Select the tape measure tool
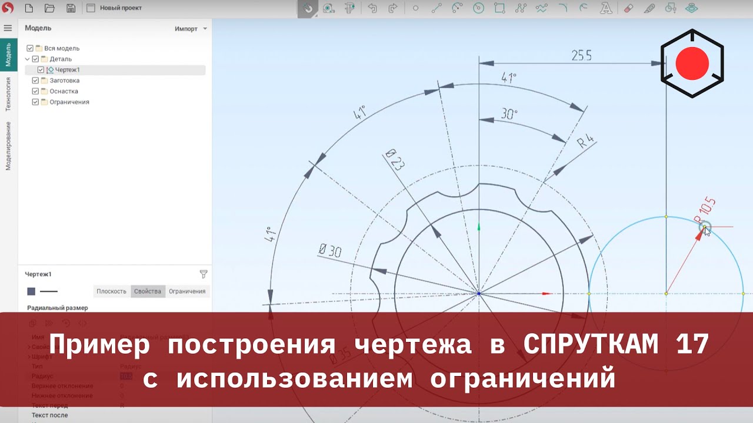Image resolution: width=753 pixels, height=423 pixels. click(x=329, y=8)
